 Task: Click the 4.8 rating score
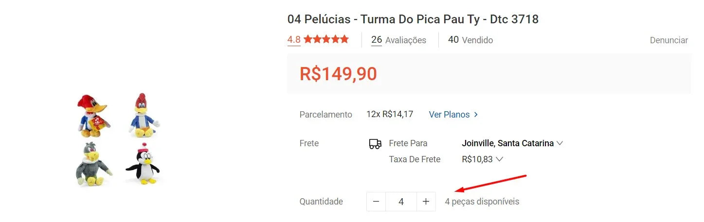[x=294, y=40]
